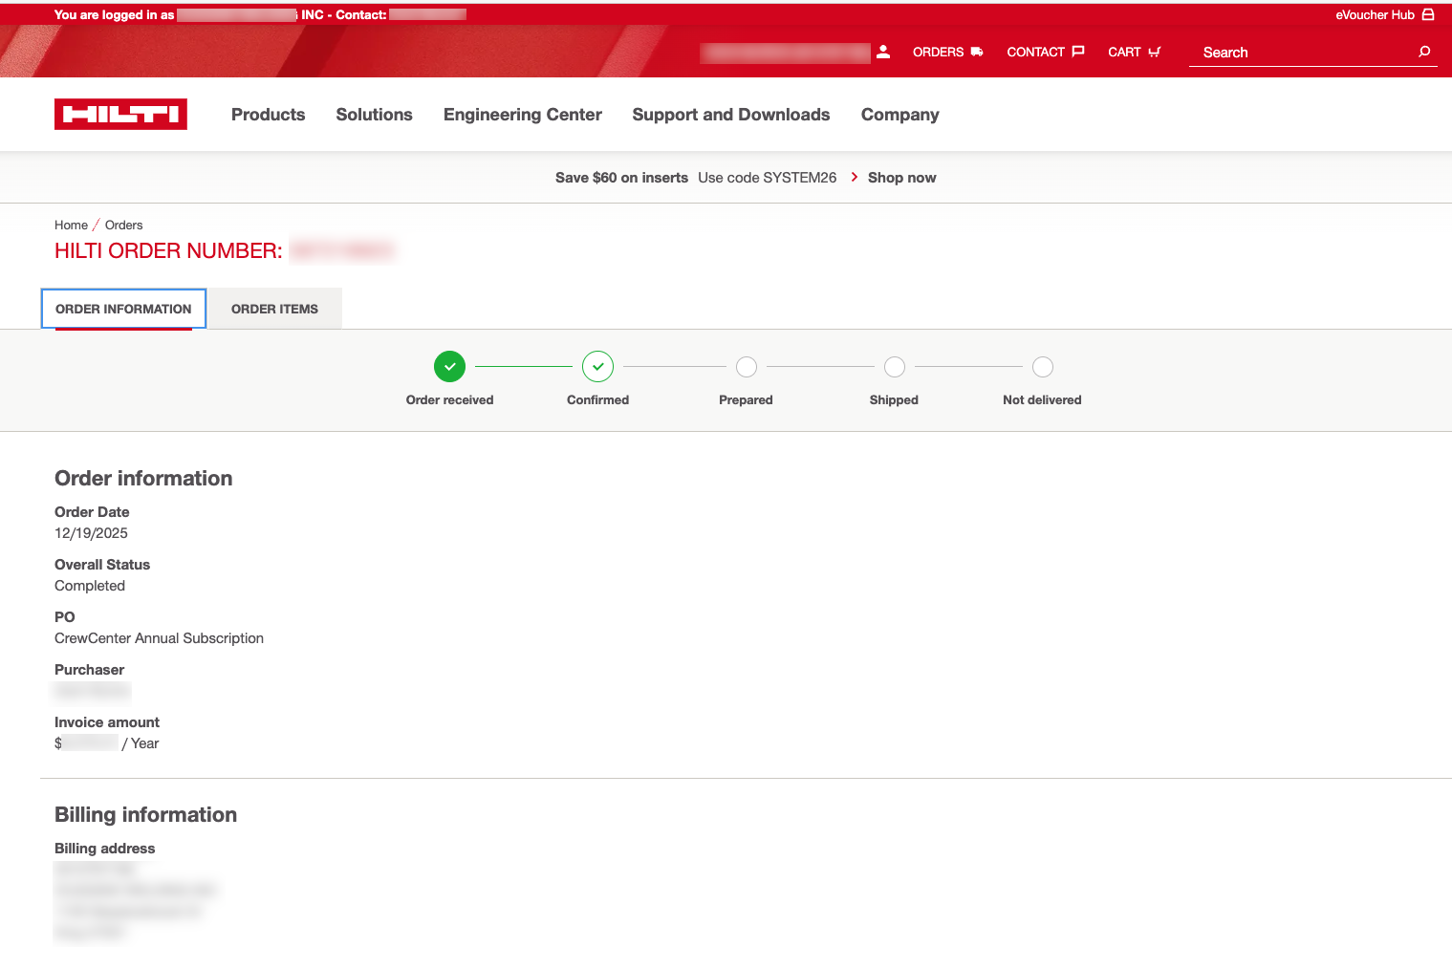Open the Hilti logo home page
Screen dimensions: 1452x968
point(120,115)
